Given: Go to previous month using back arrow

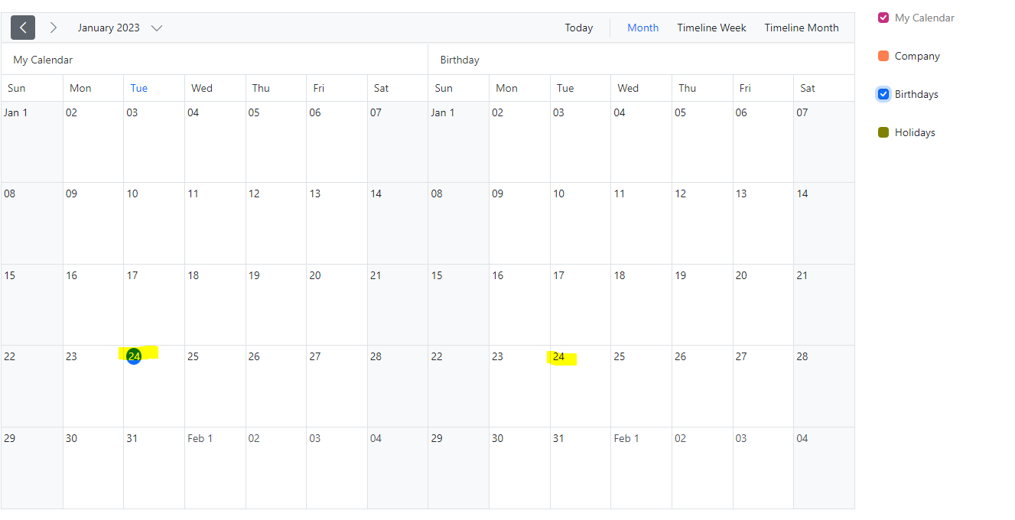Looking at the screenshot, I should pyautogui.click(x=23, y=28).
